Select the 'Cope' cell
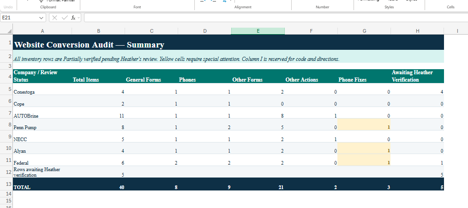 [42, 101]
